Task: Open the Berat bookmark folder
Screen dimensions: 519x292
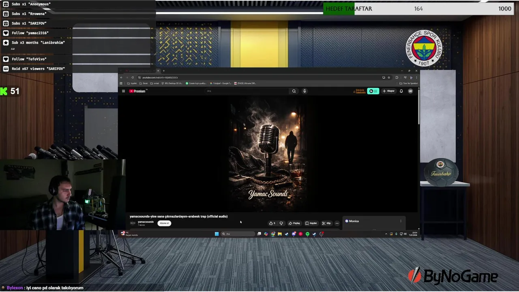Action: click(x=144, y=83)
